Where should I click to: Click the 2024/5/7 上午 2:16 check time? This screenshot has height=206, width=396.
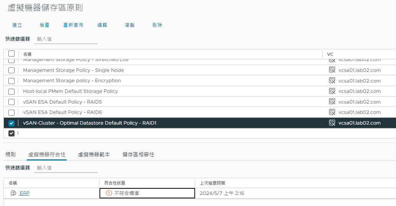coord(222,193)
